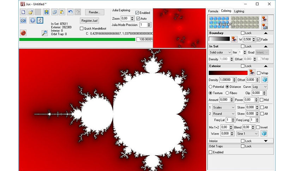
Task: Switch to the Coloring tab
Action: tap(226, 11)
